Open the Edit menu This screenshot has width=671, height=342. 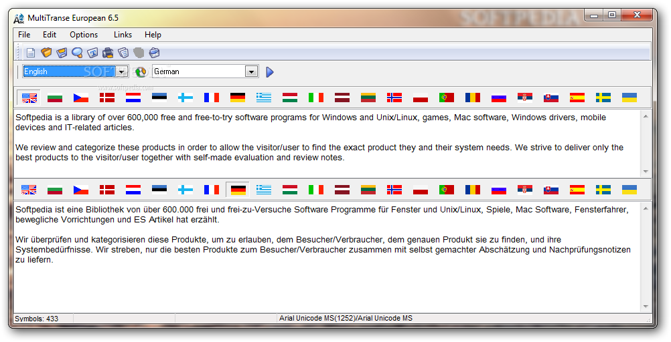pos(49,35)
